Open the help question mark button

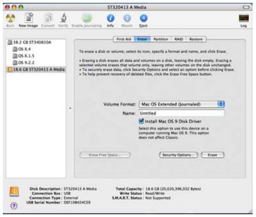(x=14, y=206)
